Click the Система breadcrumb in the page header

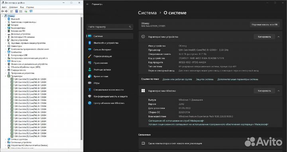tap(147, 13)
